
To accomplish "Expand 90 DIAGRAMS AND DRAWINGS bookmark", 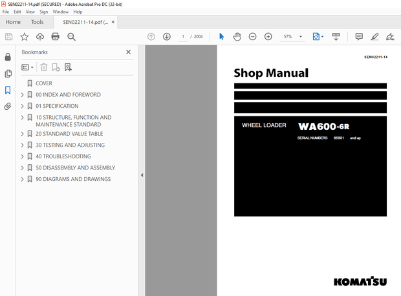I will coord(22,179).
